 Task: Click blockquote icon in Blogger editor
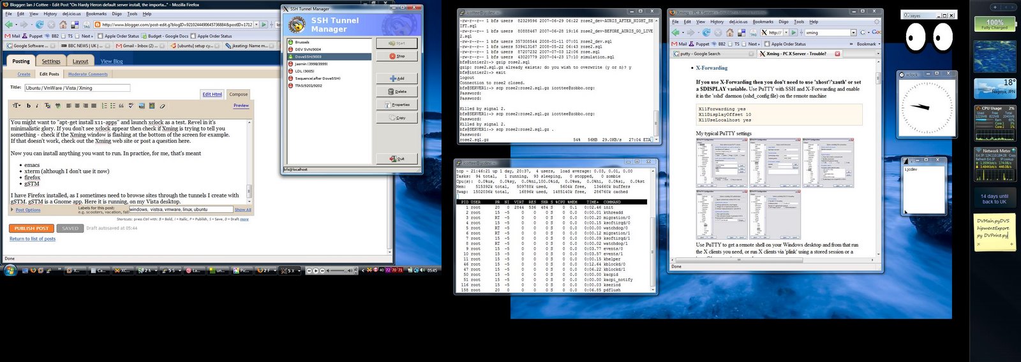tap(122, 106)
